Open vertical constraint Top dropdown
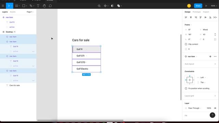 (203, 82)
